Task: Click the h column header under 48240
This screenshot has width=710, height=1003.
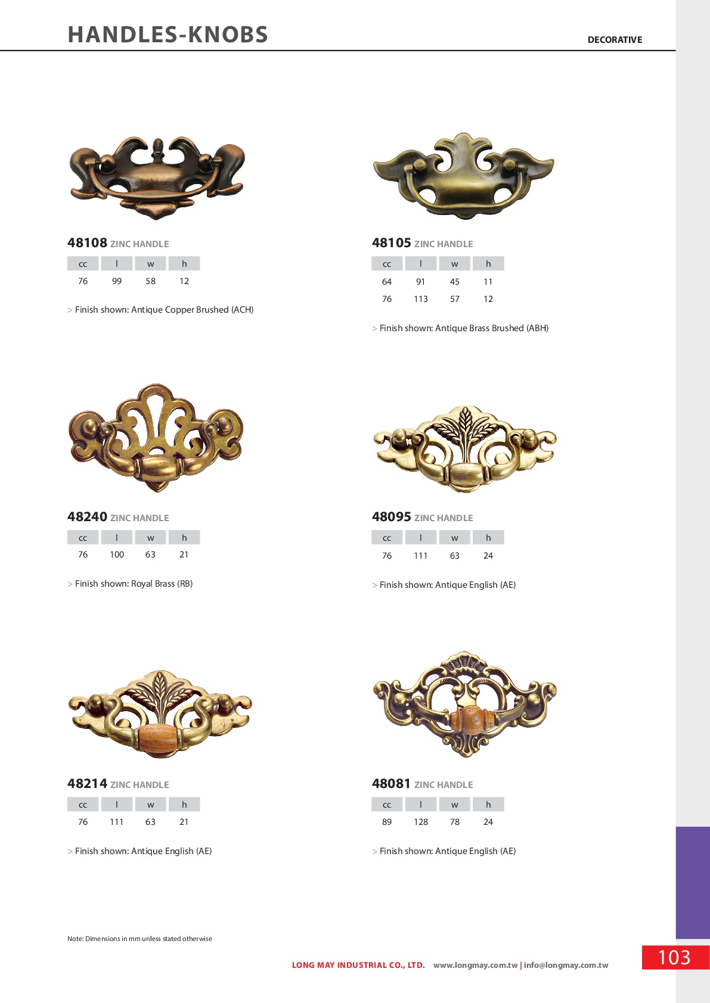Action: (184, 537)
